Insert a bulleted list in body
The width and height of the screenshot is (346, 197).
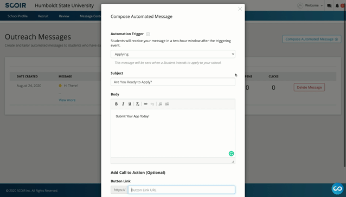(167, 104)
